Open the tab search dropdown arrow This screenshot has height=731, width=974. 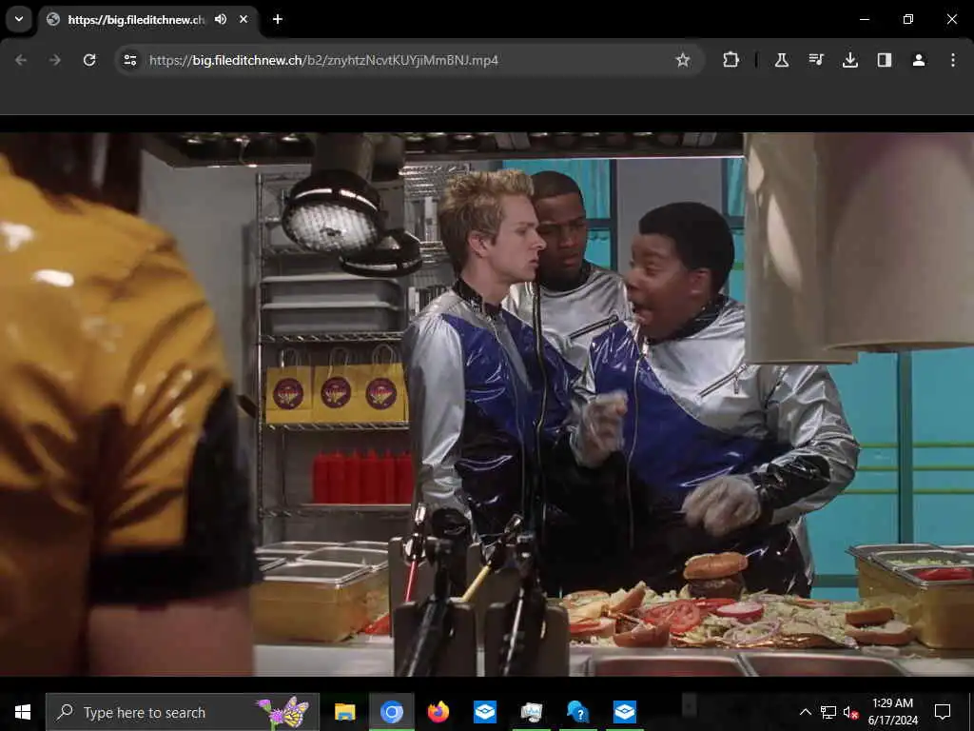click(19, 19)
